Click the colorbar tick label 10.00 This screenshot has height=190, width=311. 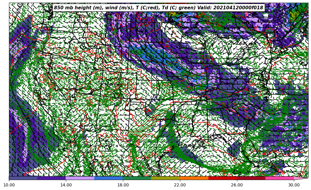click(x=9, y=185)
